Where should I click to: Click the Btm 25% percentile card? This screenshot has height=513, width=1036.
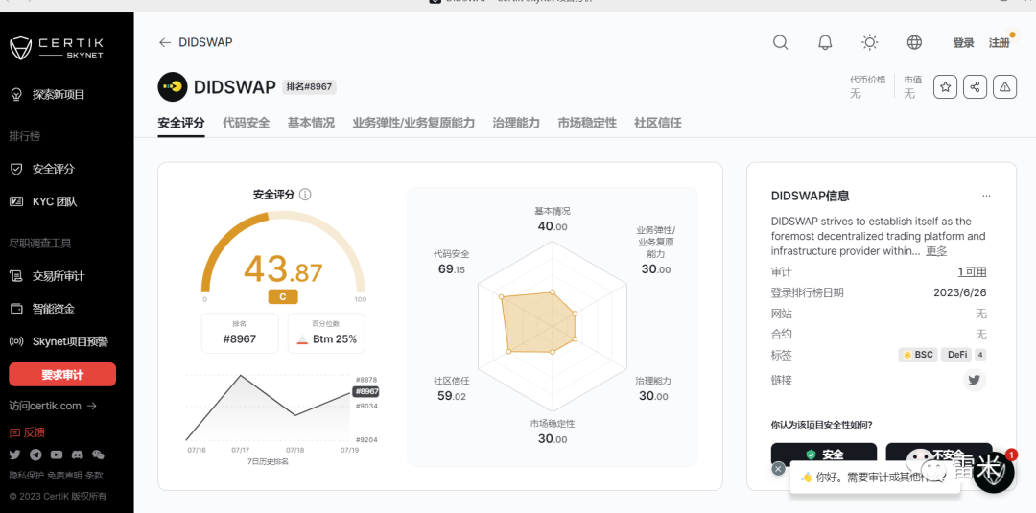(326, 334)
